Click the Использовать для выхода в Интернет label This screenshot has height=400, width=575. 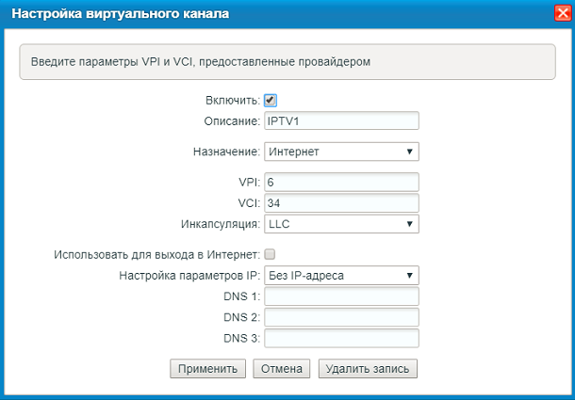pyautogui.click(x=156, y=254)
